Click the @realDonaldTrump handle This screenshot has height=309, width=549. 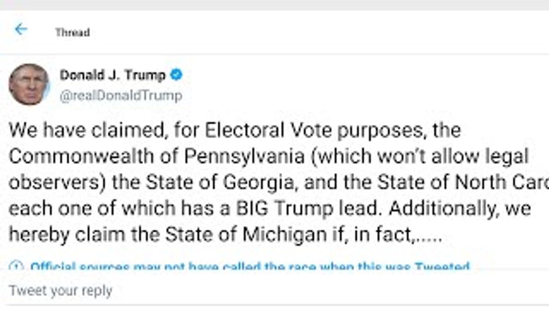[x=121, y=95]
